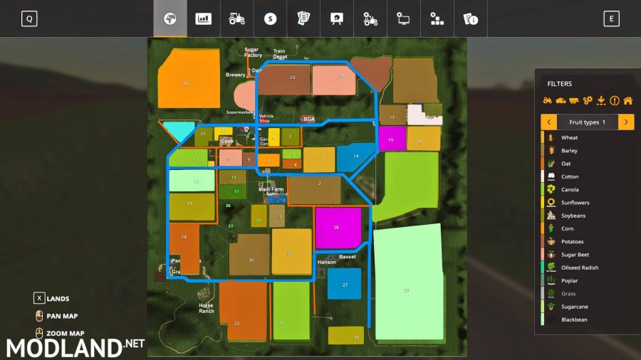Click the Potatoes crop icon
The width and height of the screenshot is (641, 360).
coord(551,242)
